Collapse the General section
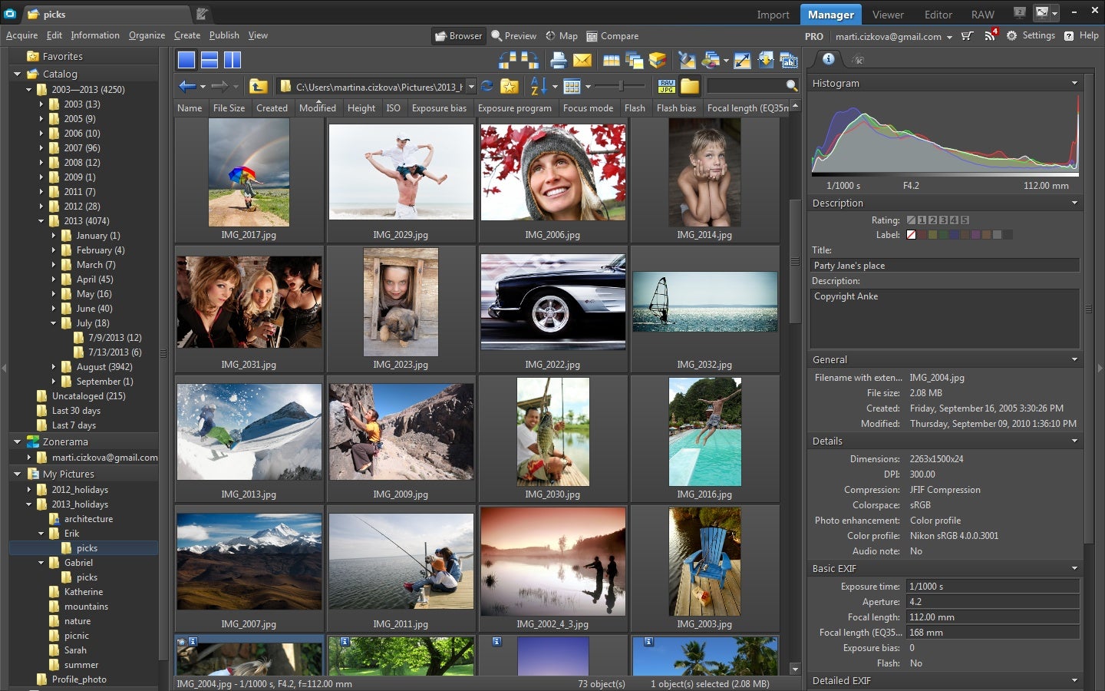The height and width of the screenshot is (691, 1105). [1074, 359]
